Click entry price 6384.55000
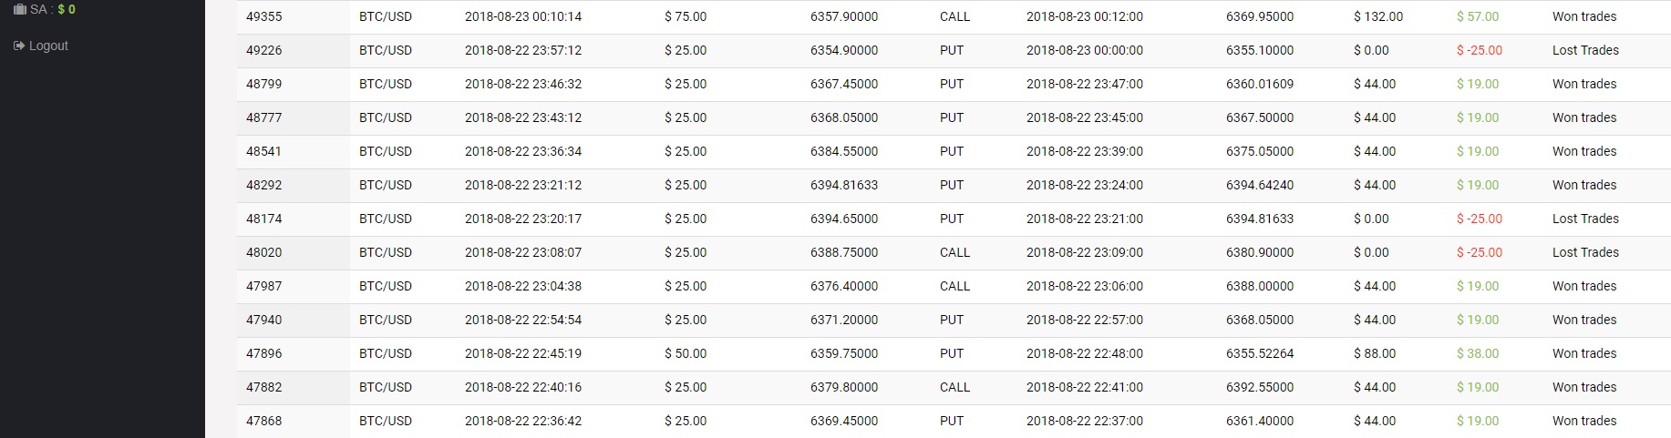 coord(844,151)
